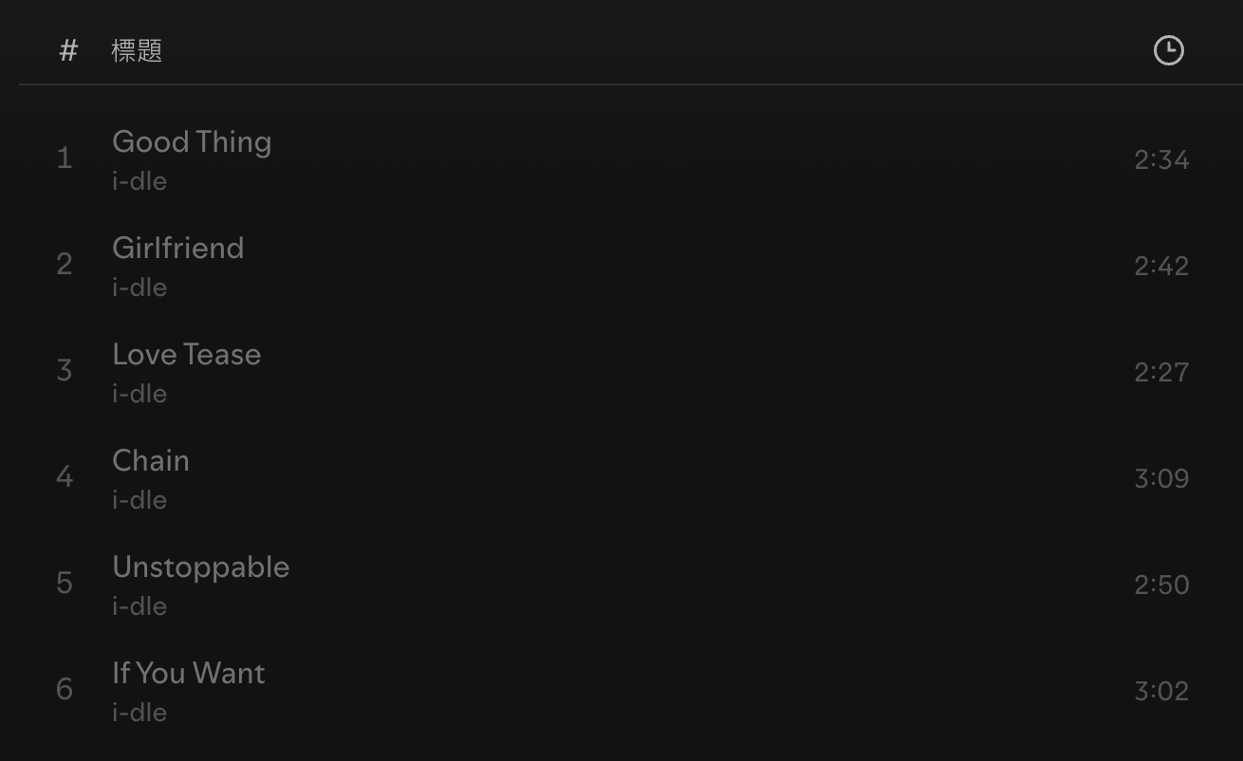Go to i-dle artist under Unstoppable

[x=139, y=606]
